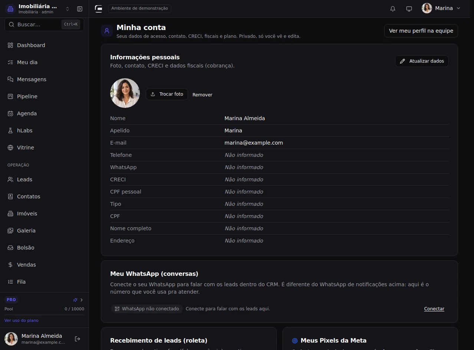The height and width of the screenshot is (350, 474).
Task: Click the Fila list icon
Action: coord(10,282)
